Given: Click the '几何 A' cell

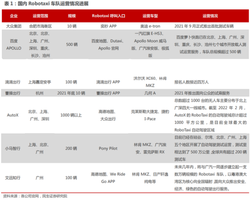Looking at the screenshot, I should [150, 93].
